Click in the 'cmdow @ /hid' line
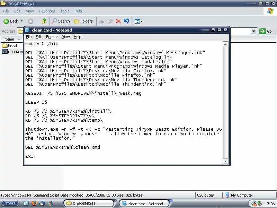 [42, 44]
